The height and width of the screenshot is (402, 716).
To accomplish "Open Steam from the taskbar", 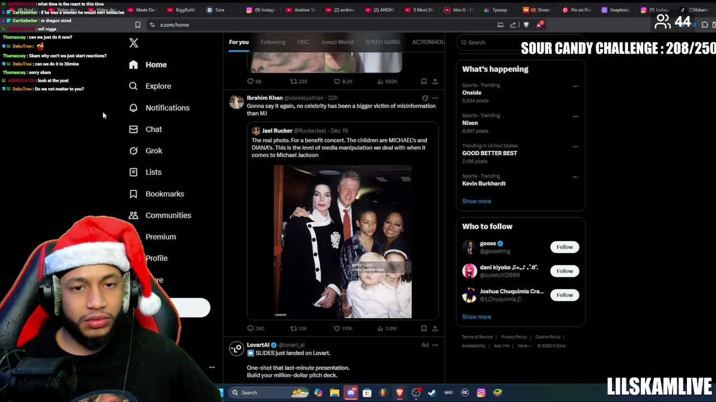I will pyautogui.click(x=432, y=393).
